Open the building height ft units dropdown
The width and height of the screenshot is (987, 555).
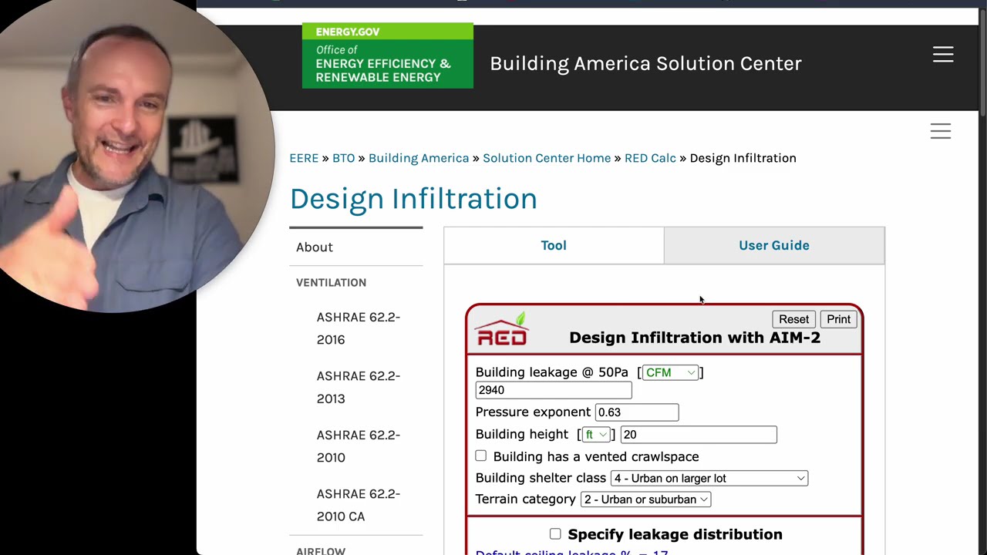pos(596,435)
